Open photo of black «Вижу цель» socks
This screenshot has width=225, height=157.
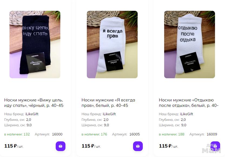pyautogui.click(x=35, y=45)
